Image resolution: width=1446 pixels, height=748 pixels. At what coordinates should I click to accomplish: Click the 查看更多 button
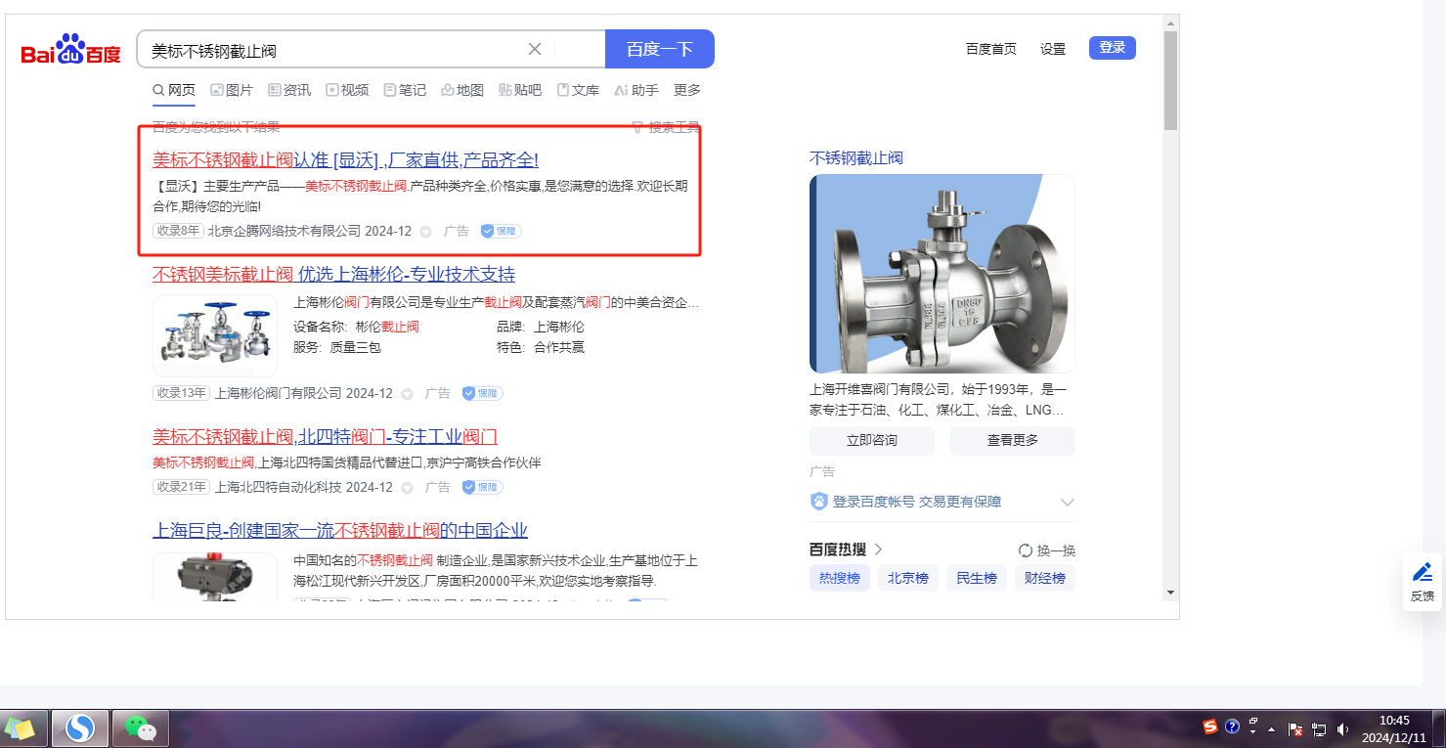click(x=1013, y=440)
